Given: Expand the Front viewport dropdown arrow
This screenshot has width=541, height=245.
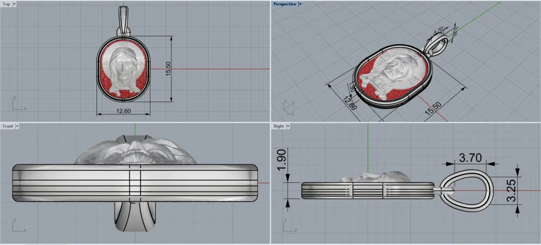Looking at the screenshot, I should point(17,126).
